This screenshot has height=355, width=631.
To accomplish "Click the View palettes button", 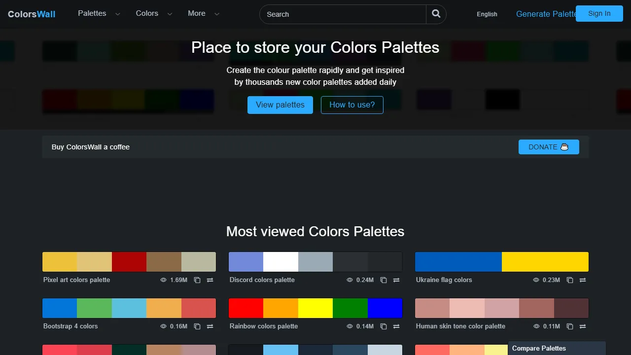I will pos(280,105).
